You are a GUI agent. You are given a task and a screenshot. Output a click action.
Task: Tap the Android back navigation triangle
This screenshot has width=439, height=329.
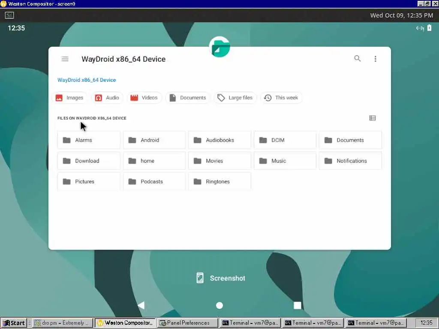point(141,305)
